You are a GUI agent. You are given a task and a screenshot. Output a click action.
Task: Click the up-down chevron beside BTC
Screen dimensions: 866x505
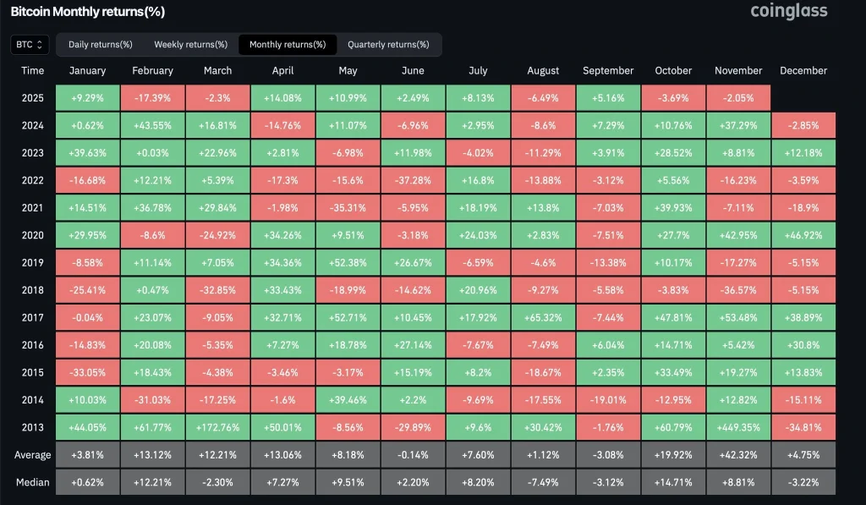tap(41, 44)
